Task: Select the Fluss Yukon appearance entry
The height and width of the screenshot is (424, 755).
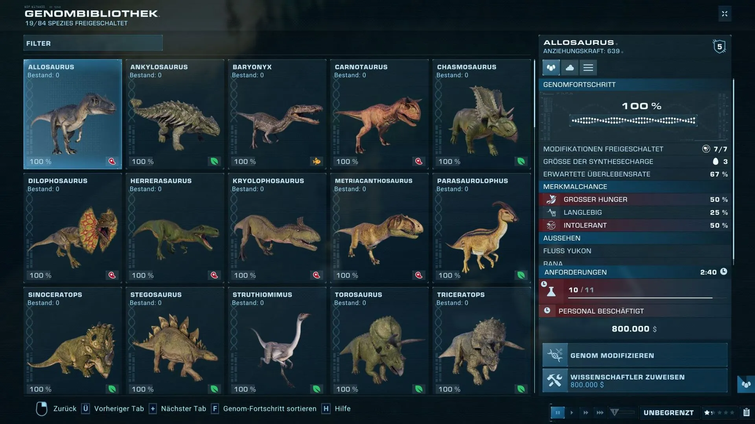Action: [634, 251]
